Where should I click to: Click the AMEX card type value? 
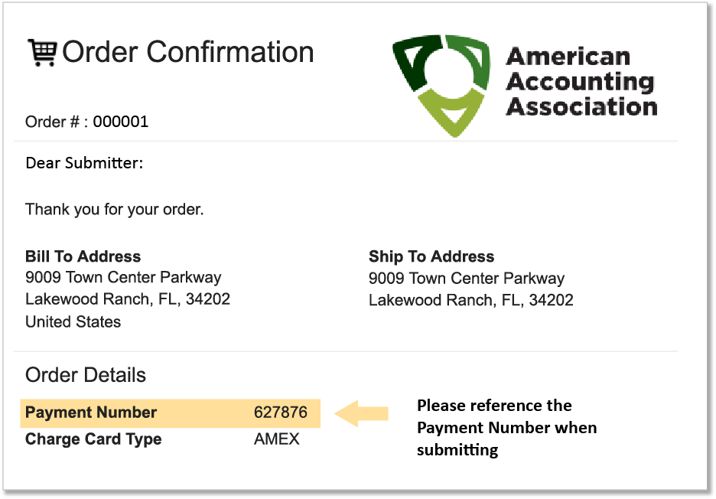(277, 439)
